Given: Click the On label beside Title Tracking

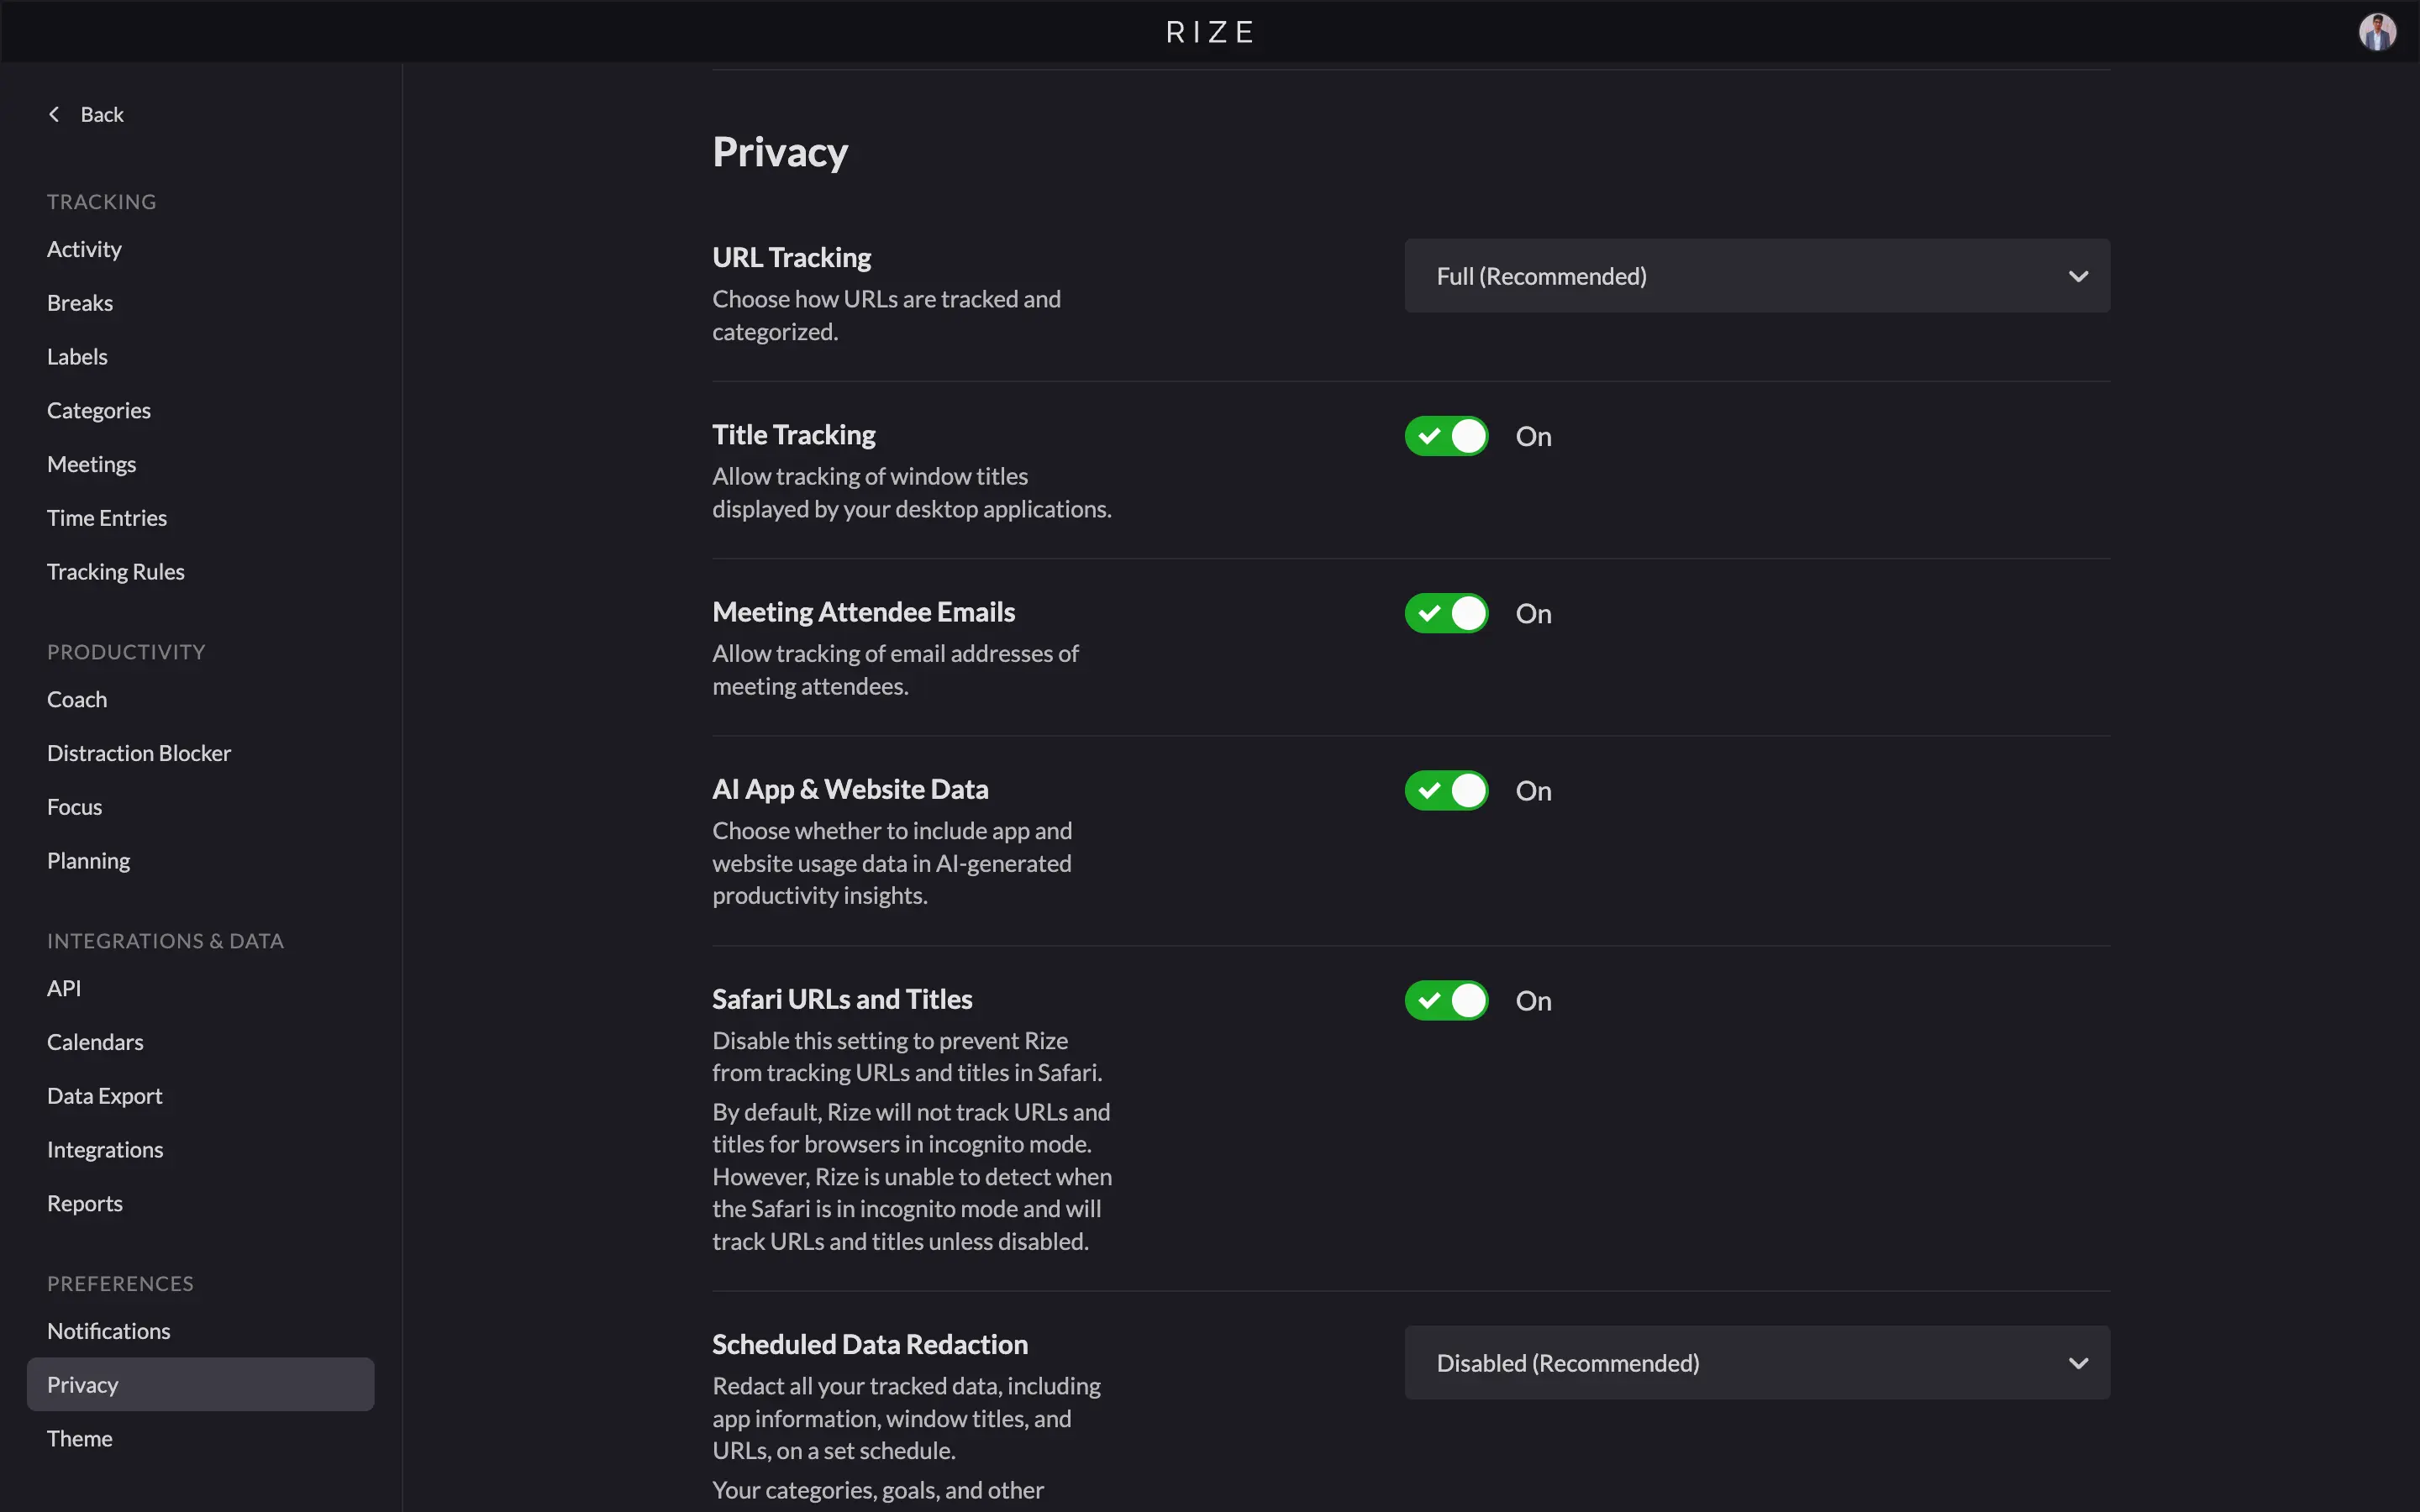Looking at the screenshot, I should point(1533,436).
